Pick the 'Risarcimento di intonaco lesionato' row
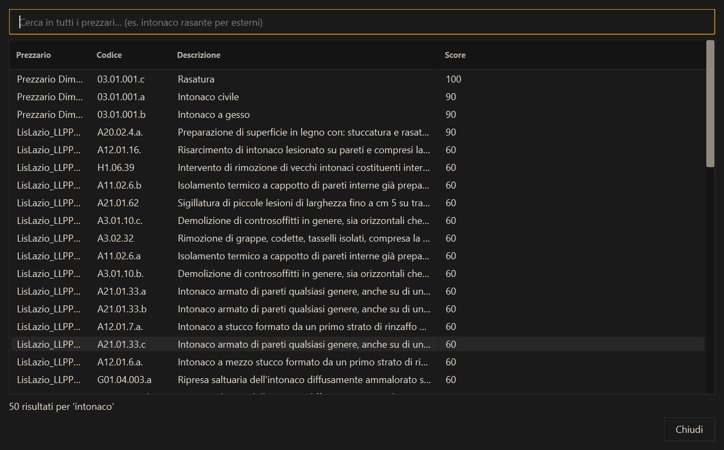Image resolution: width=724 pixels, height=450 pixels. (x=358, y=150)
